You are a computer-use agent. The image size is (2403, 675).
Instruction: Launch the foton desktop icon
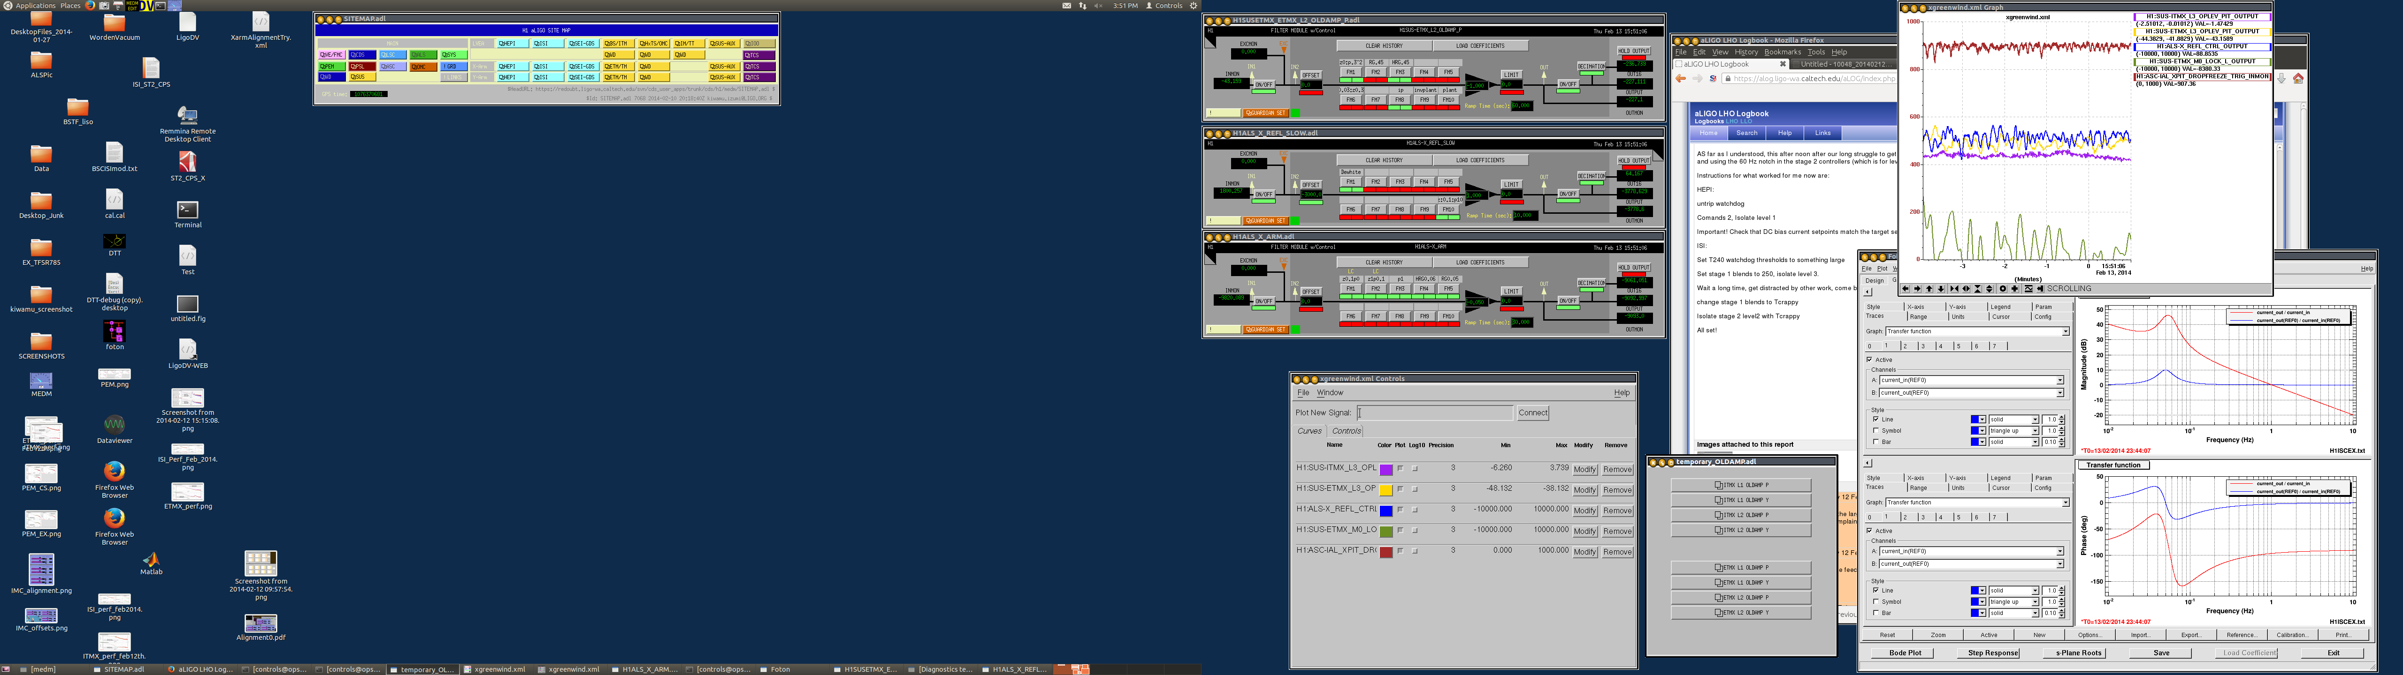pos(115,336)
